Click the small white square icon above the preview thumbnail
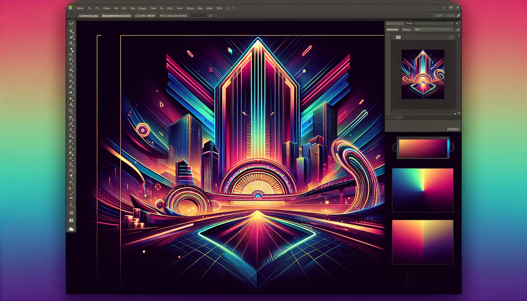 pos(398,37)
